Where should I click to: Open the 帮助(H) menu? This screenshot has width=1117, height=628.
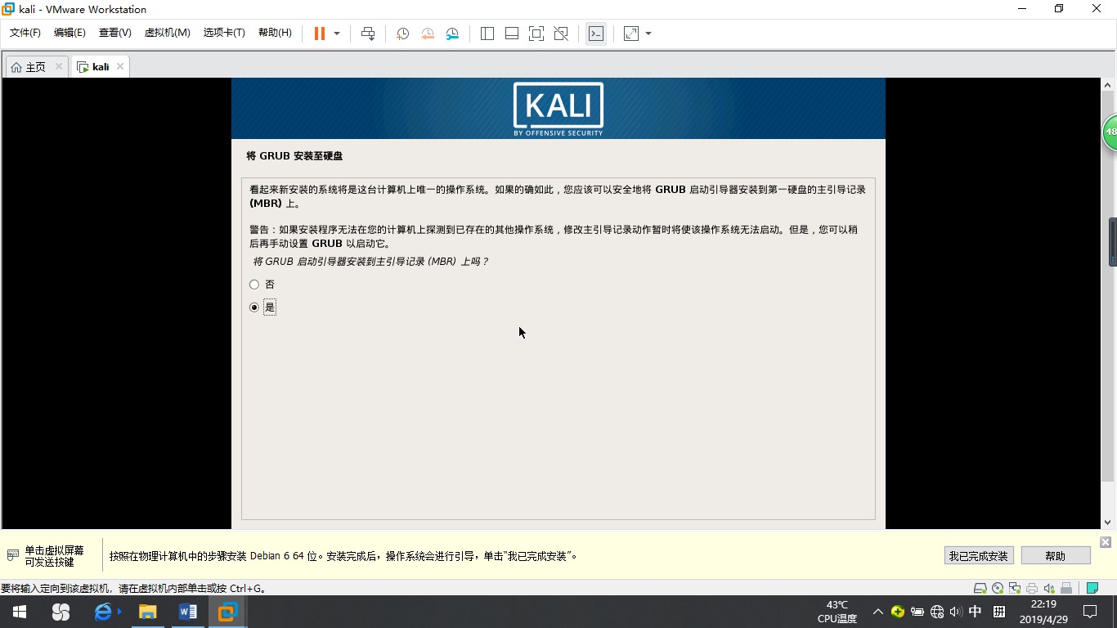(275, 33)
